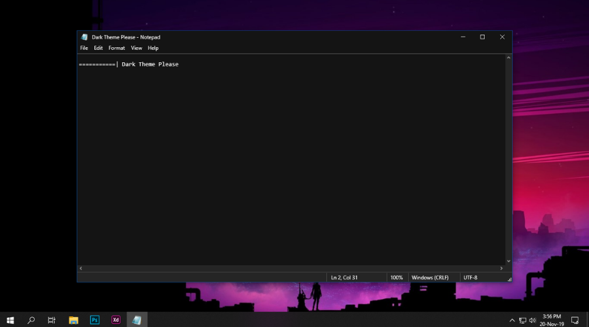Click the horizontal scrollbar left arrow
The height and width of the screenshot is (327, 589).
(x=80, y=268)
